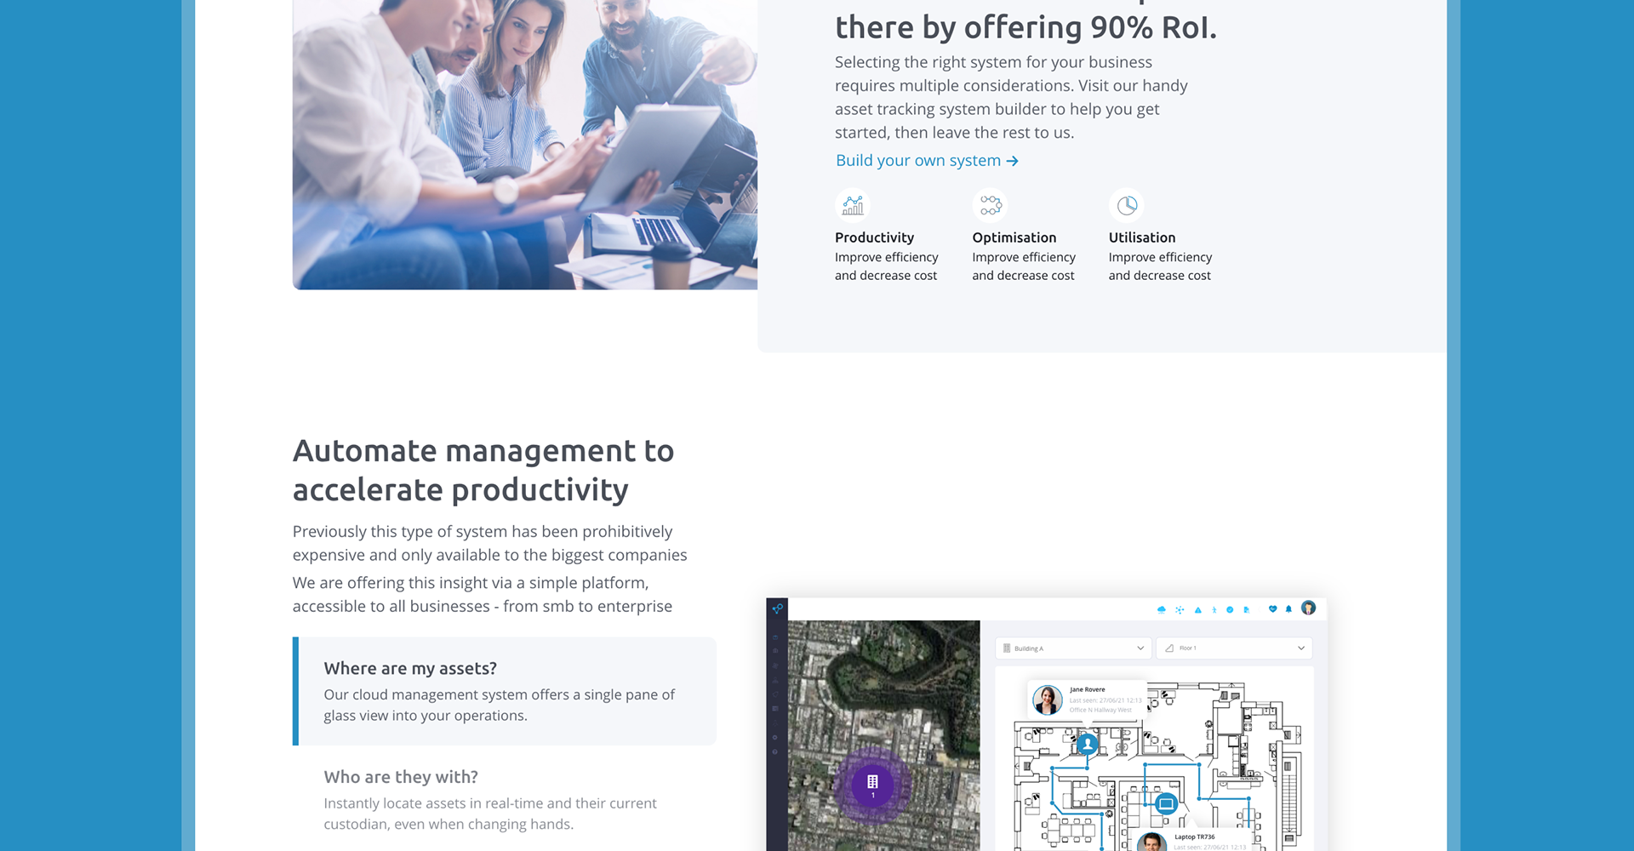This screenshot has height=851, width=1634.
Task: Open the Floor 1 dropdown
Action: (x=1234, y=648)
